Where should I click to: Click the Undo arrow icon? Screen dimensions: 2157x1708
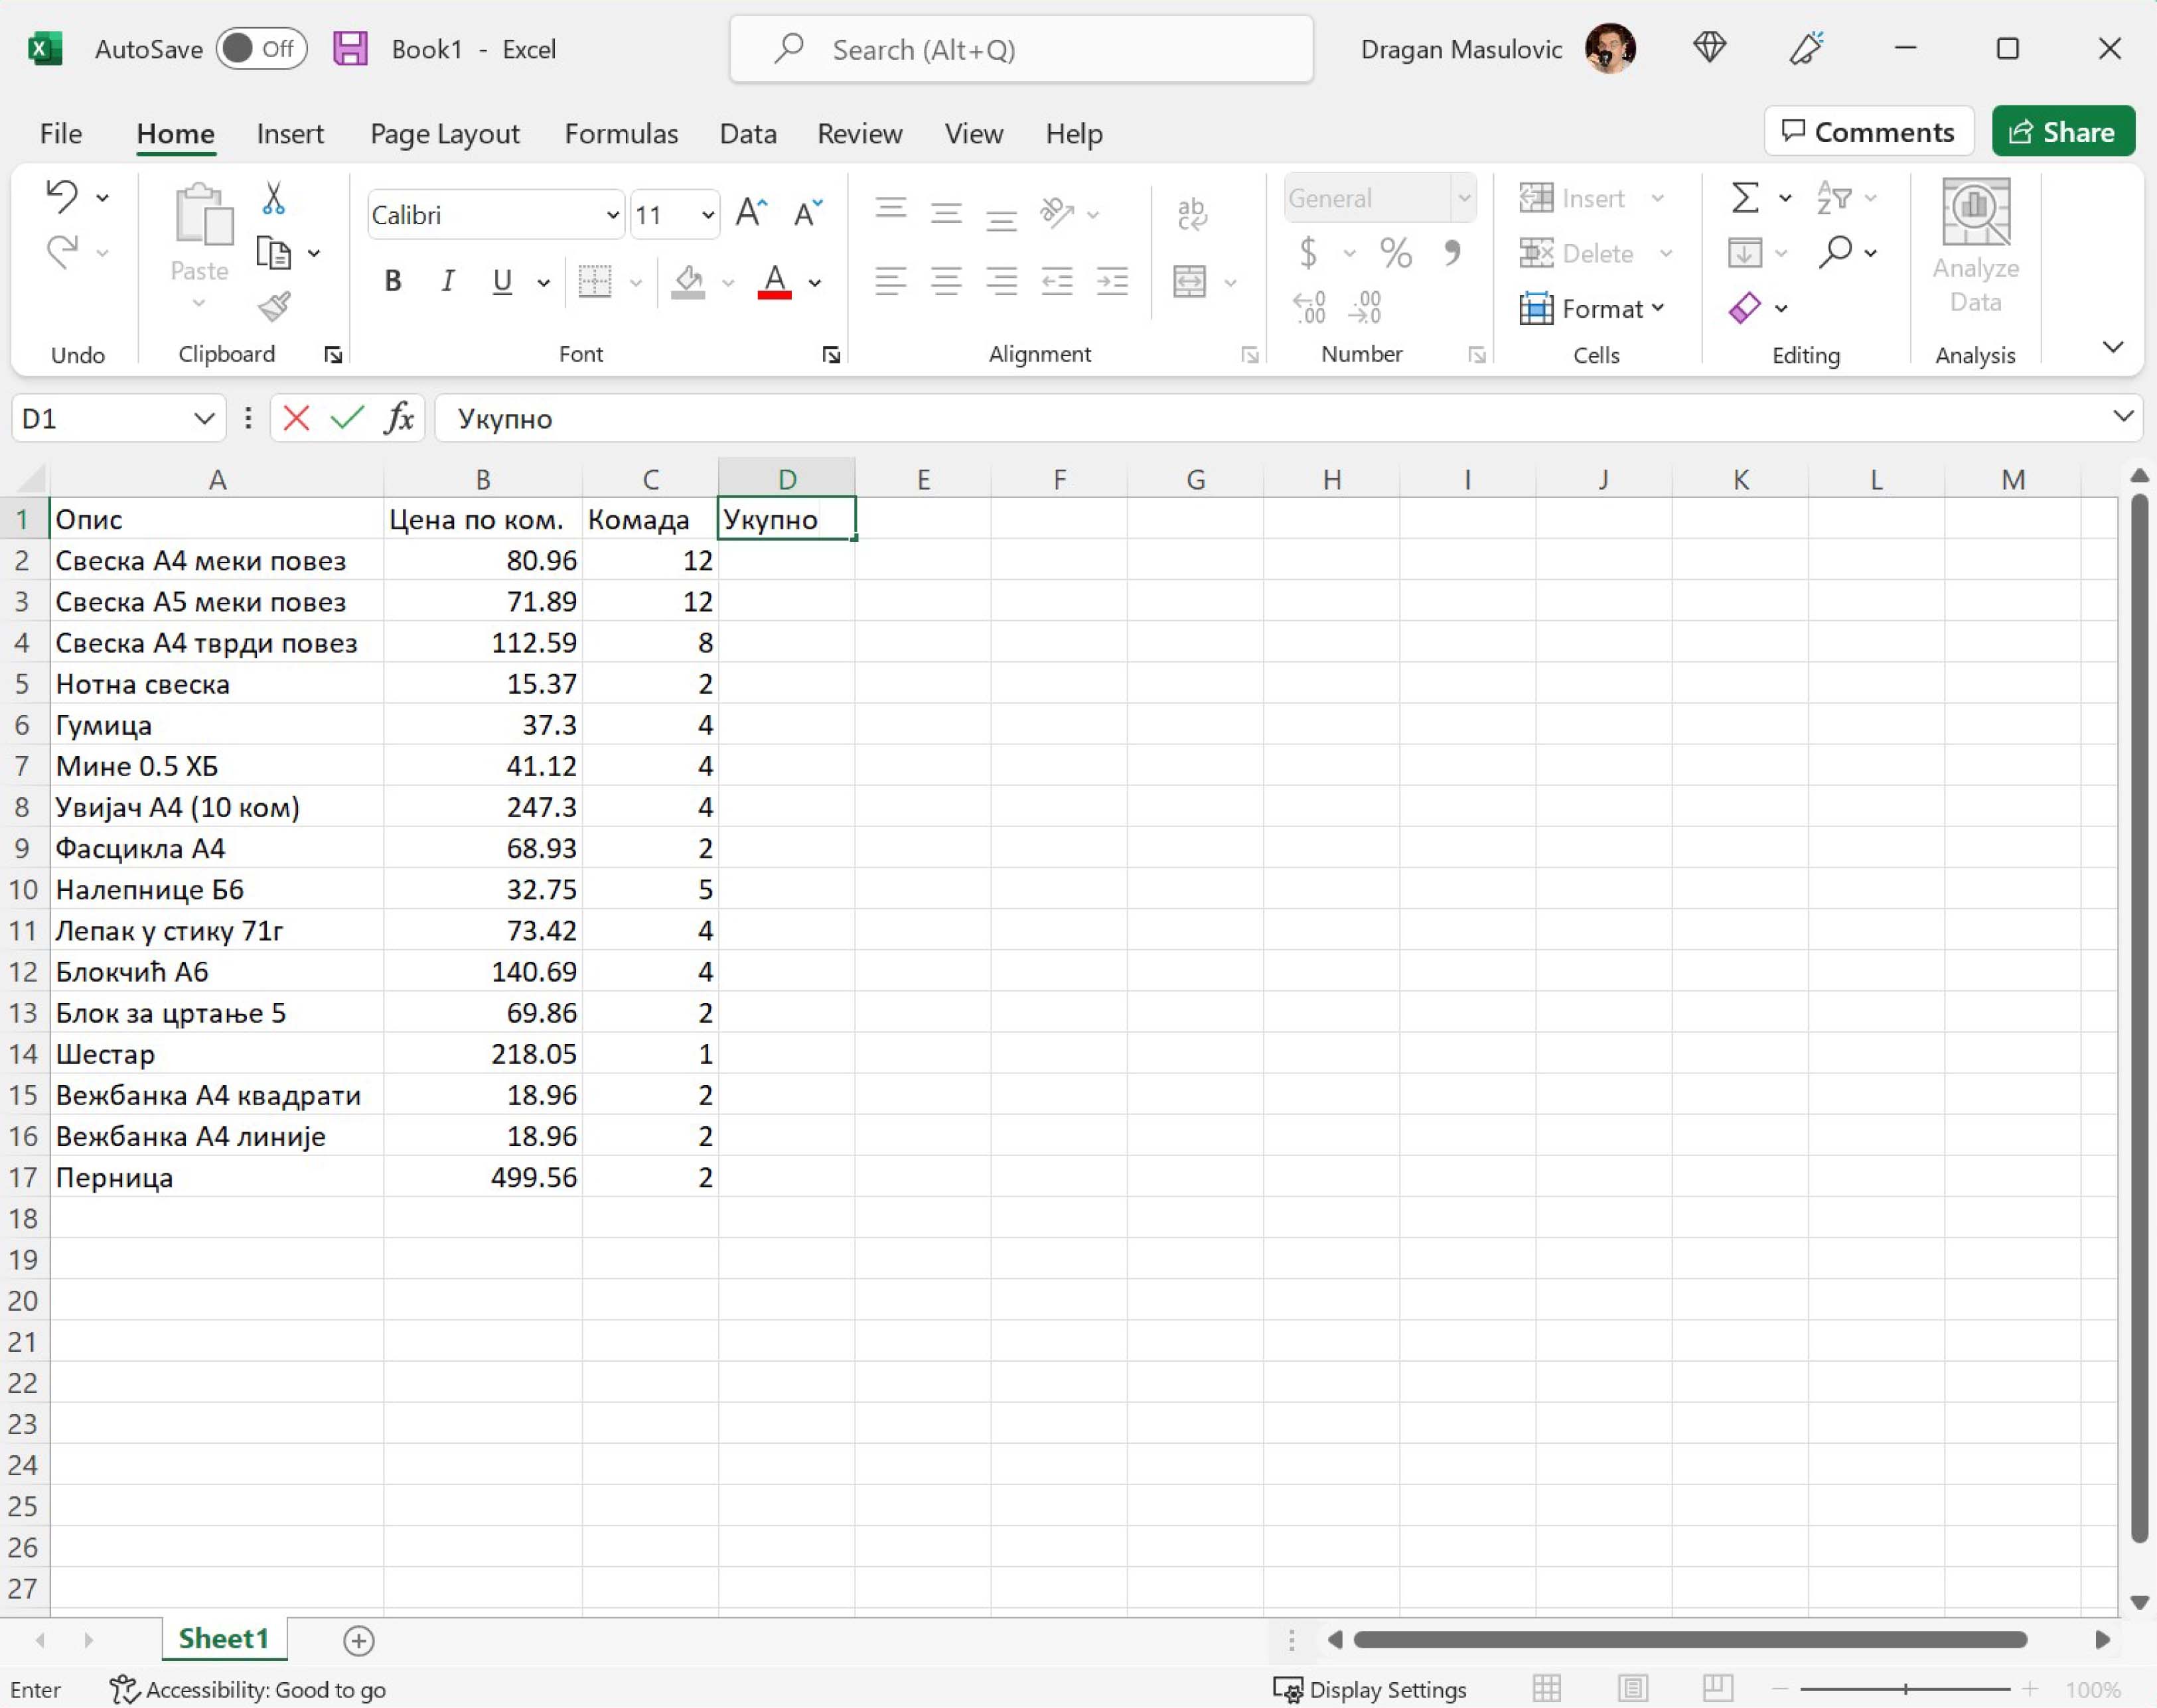point(62,196)
